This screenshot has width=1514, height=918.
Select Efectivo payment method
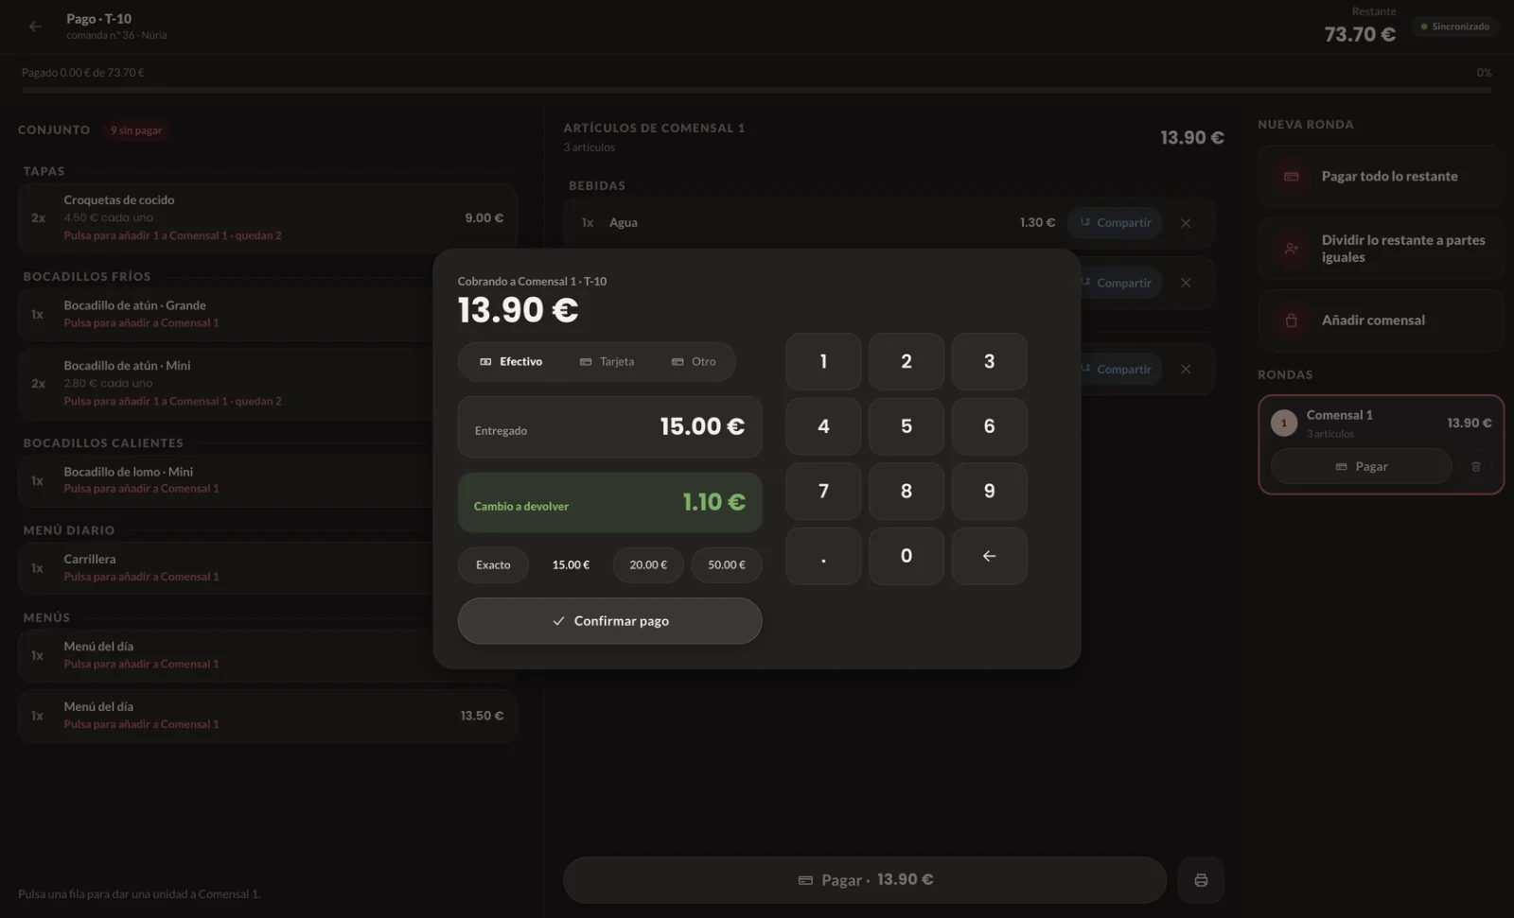pyautogui.click(x=511, y=362)
